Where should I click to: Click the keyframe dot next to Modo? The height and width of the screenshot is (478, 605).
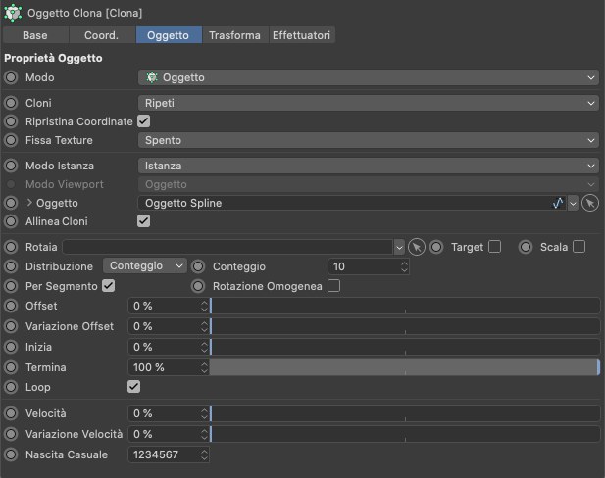tap(11, 77)
